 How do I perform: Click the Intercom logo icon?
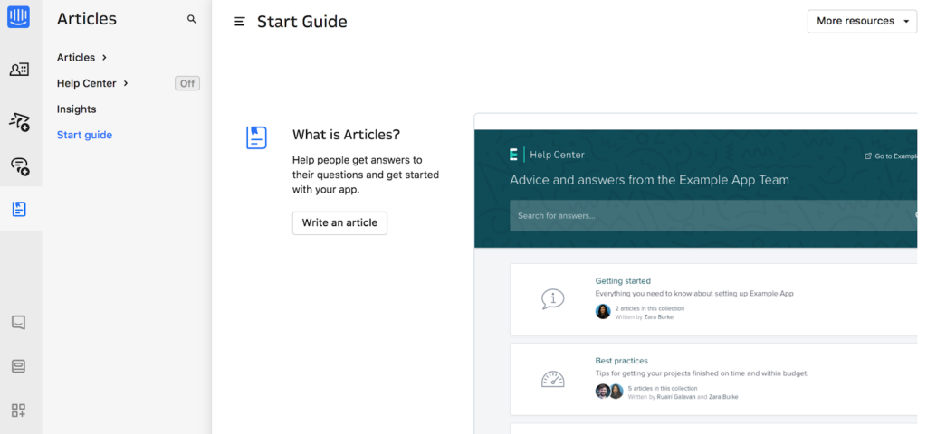click(18, 17)
